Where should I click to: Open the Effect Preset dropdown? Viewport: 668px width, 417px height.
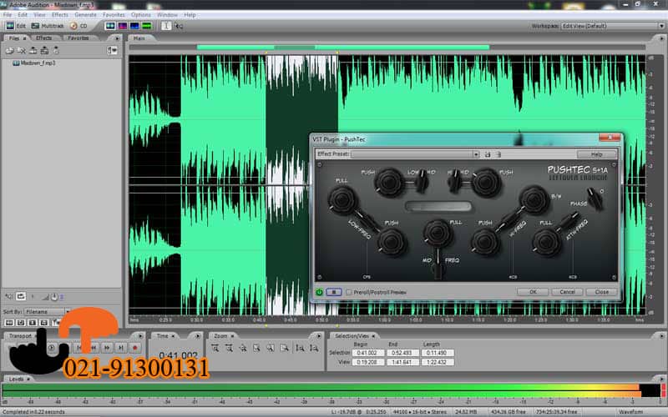(415, 154)
